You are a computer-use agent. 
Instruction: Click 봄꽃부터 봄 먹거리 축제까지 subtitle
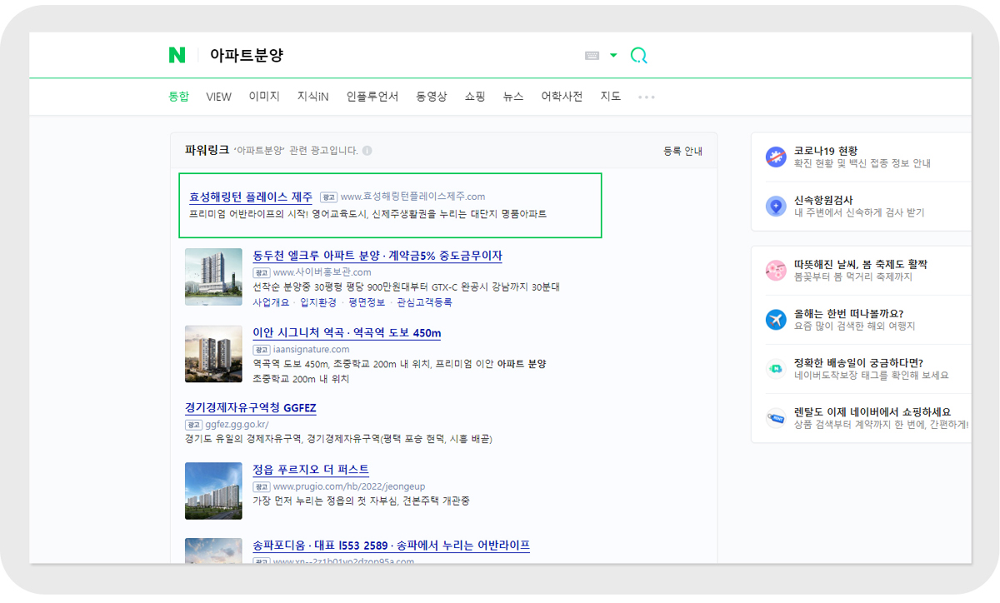(x=853, y=277)
